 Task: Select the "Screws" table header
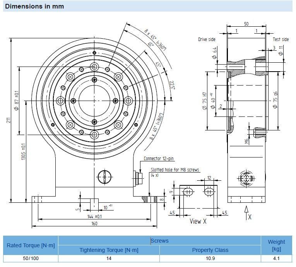pos(159,241)
